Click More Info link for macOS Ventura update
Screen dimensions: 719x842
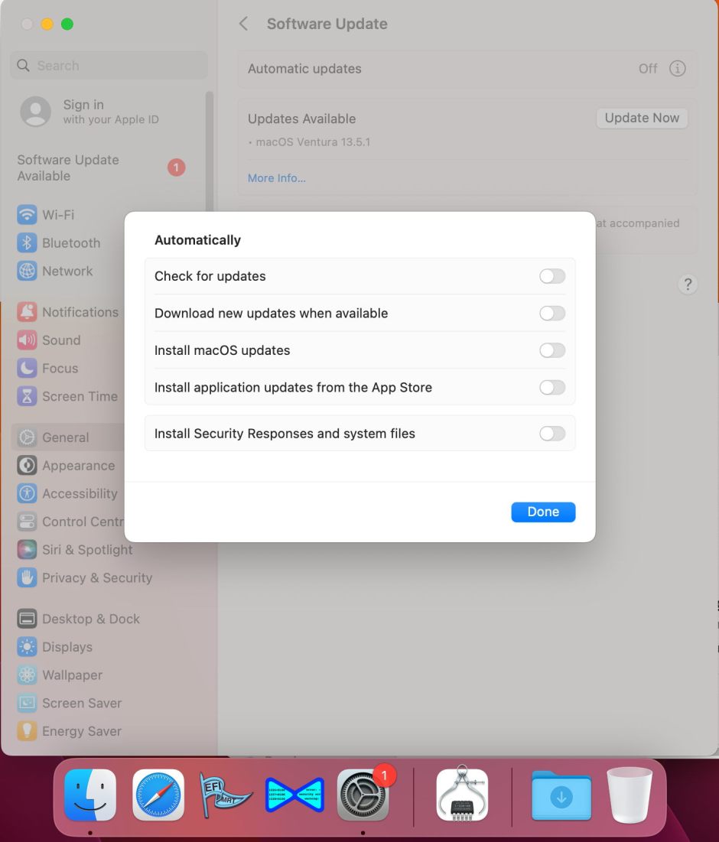pos(276,177)
